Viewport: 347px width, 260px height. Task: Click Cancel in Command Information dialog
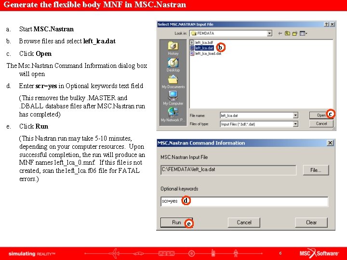[x=244, y=222]
